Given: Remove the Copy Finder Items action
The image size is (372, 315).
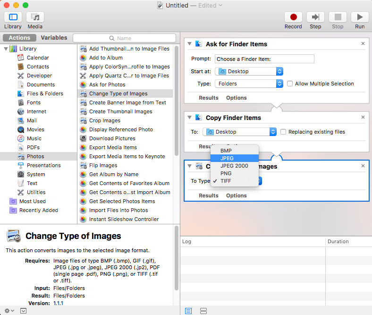Looking at the screenshot, I should tap(363, 117).
